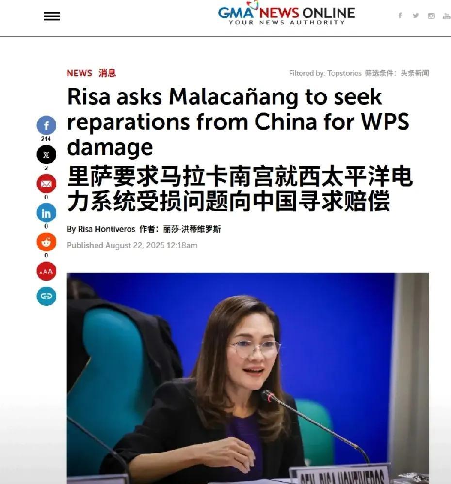The width and height of the screenshot is (451, 484).
Task: Open GMA Instagram page in header
Action: tap(431, 16)
